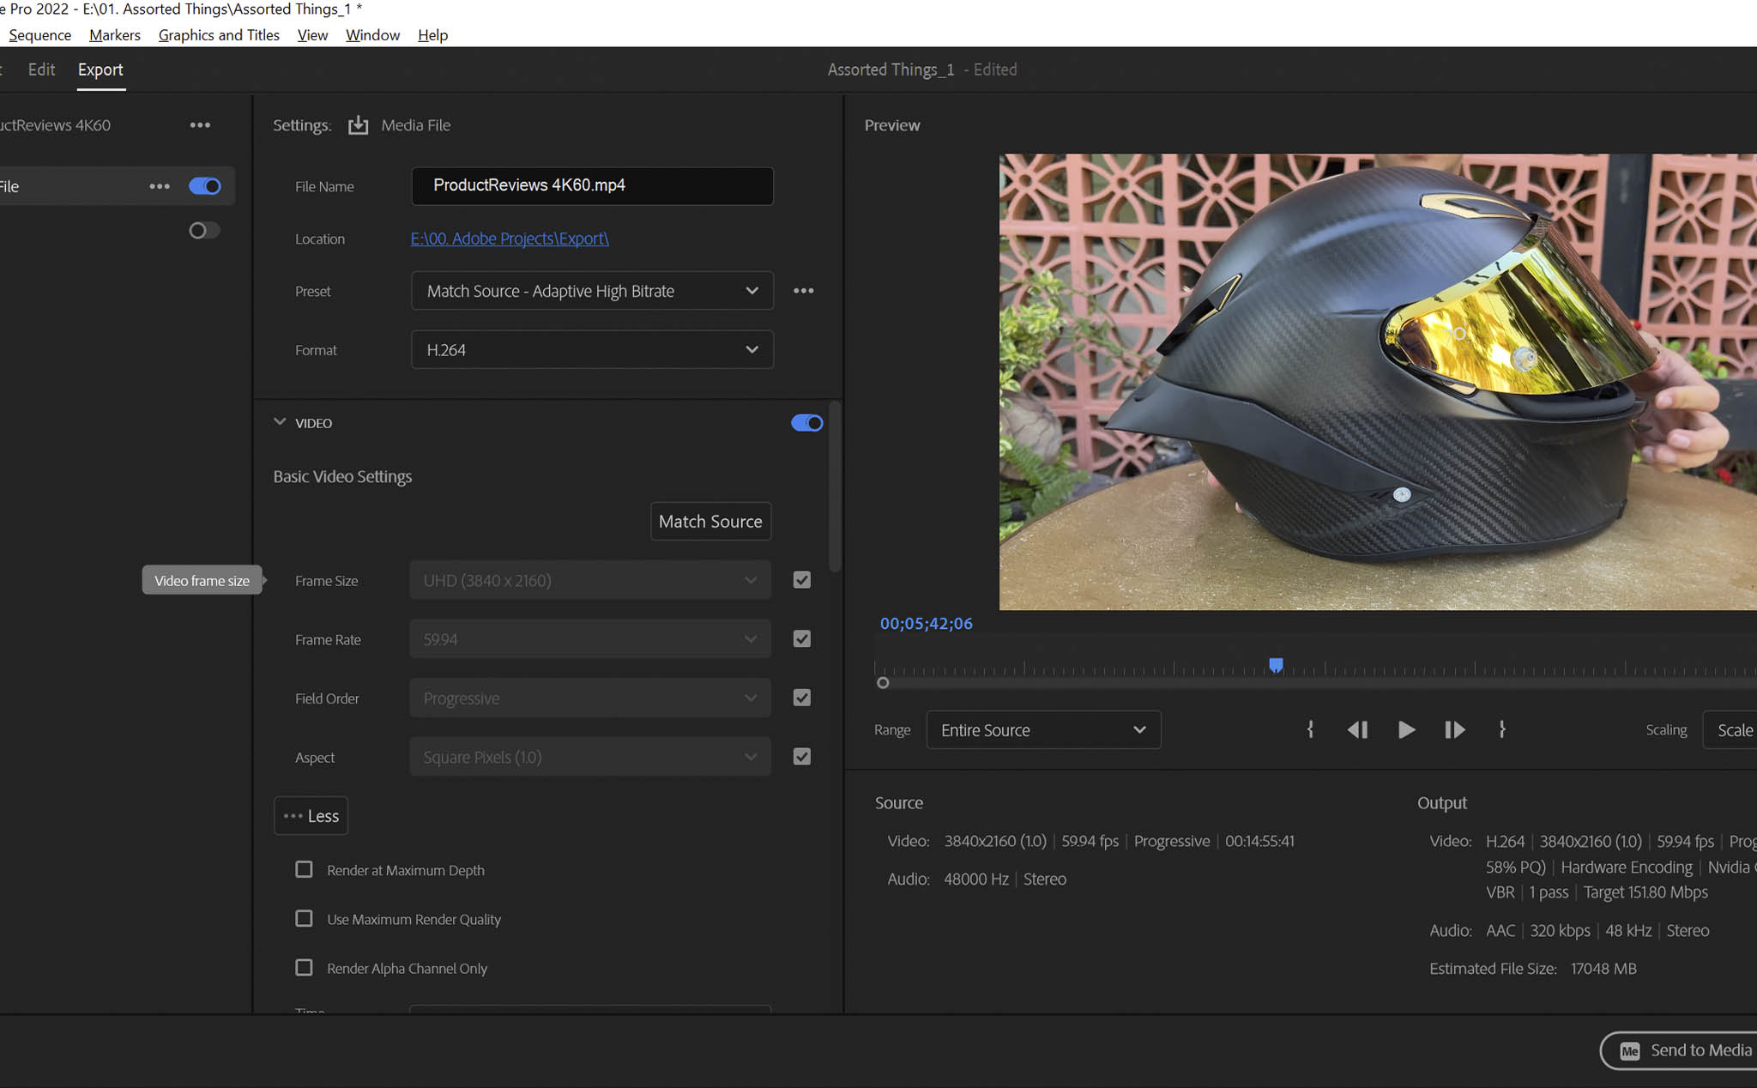Open the Preset dropdown
This screenshot has height=1088, width=1757.
[592, 291]
